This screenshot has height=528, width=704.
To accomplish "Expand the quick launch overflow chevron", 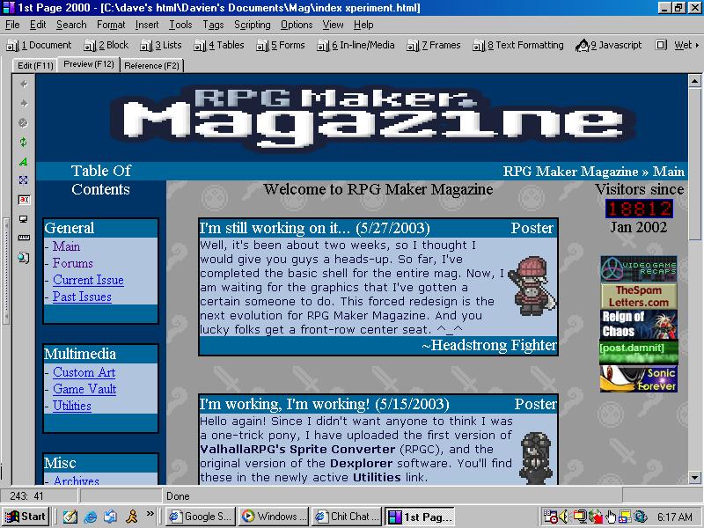I will [x=150, y=513].
